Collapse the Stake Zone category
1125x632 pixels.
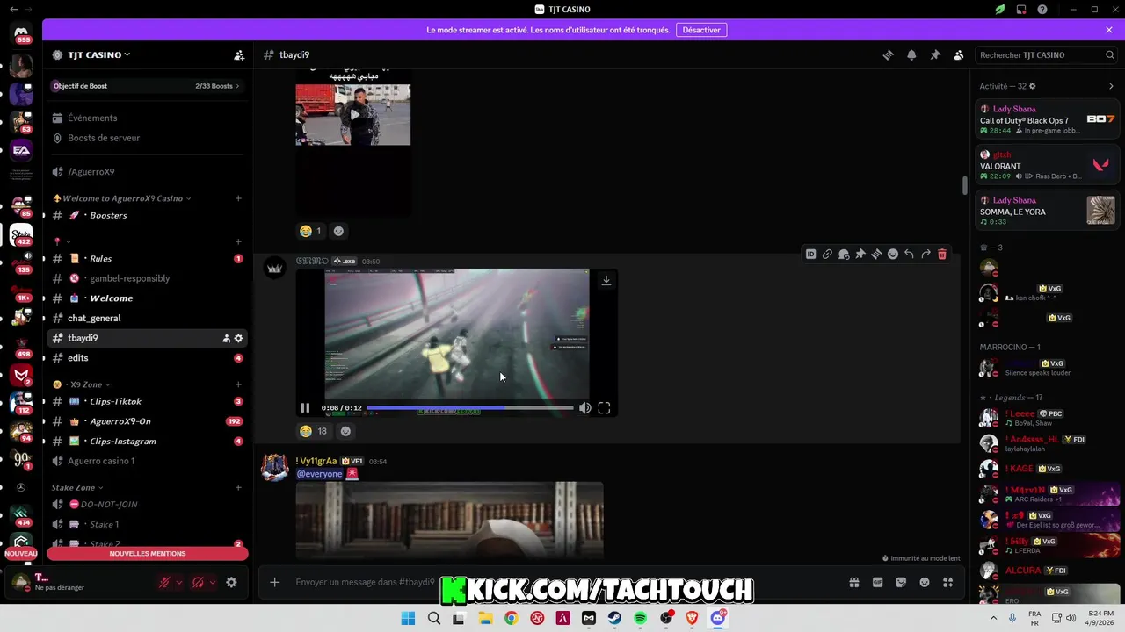(77, 487)
